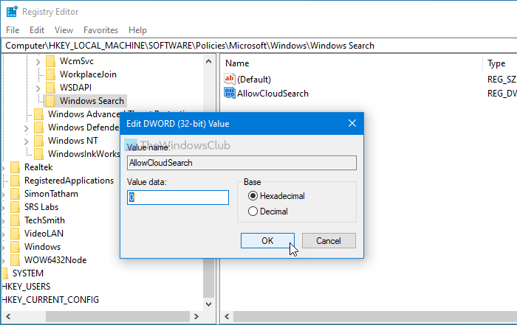The image size is (517, 325).
Task: Open the Favorites menu
Action: pos(100,30)
